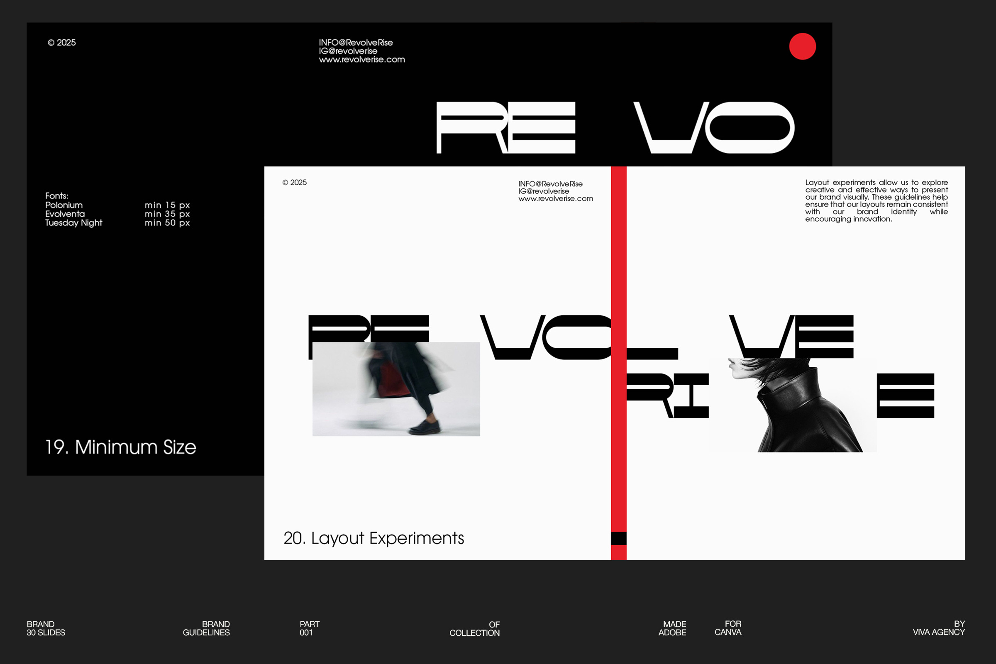The height and width of the screenshot is (664, 996).
Task: Click 'BRAND GUIDELINES' footer label
Action: click(207, 628)
